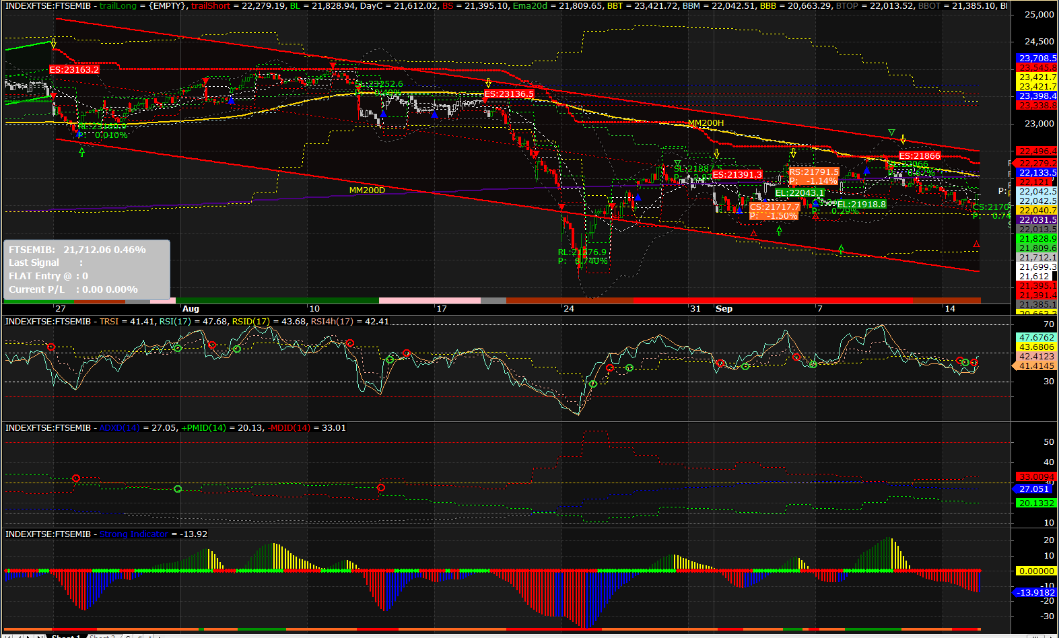Select the first red circle in ADX pane
Image resolution: width=1059 pixels, height=638 pixels.
coord(76,478)
